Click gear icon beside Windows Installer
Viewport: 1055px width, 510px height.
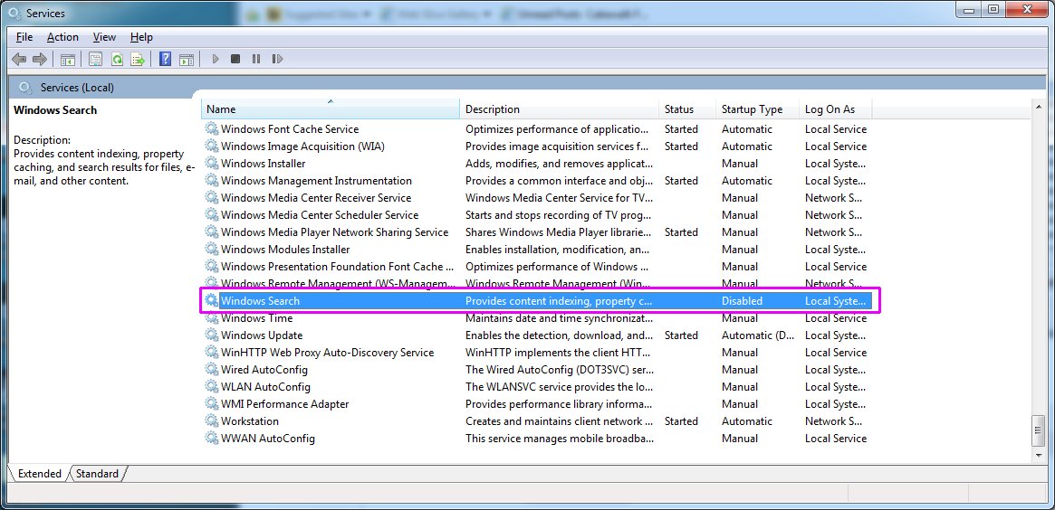pyautogui.click(x=212, y=164)
